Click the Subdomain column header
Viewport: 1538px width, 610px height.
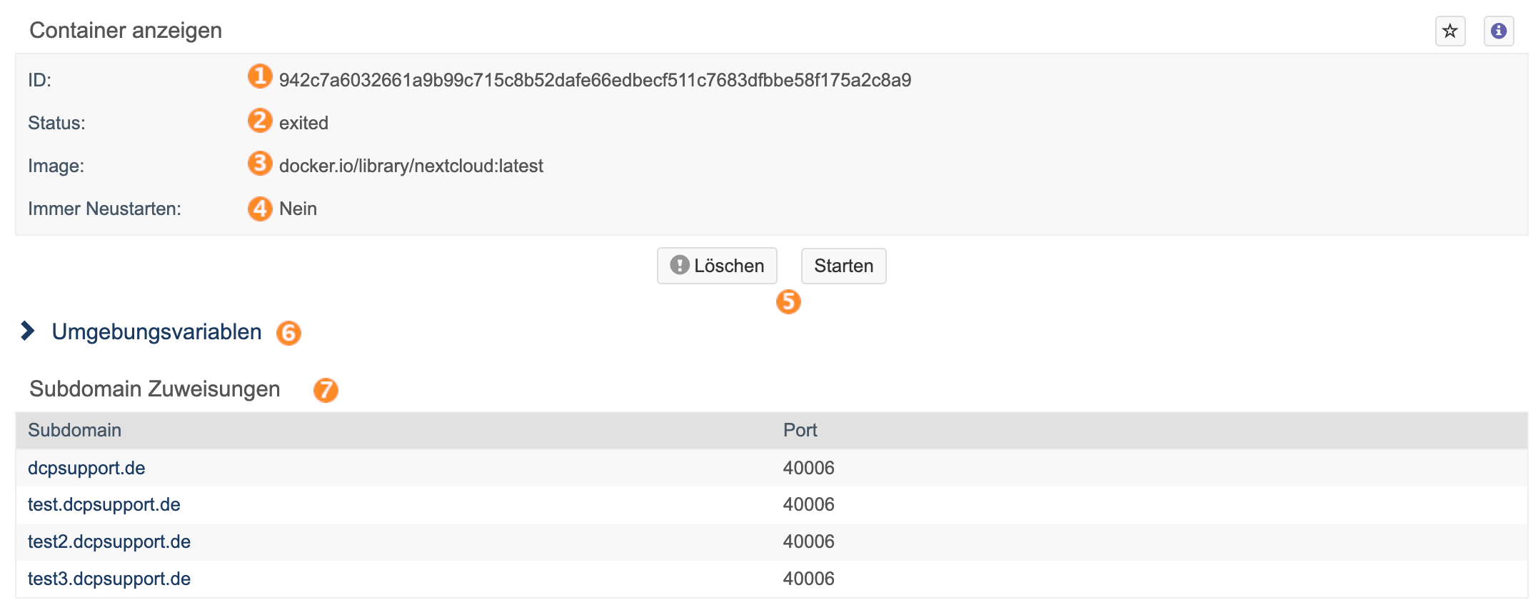pyautogui.click(x=74, y=430)
